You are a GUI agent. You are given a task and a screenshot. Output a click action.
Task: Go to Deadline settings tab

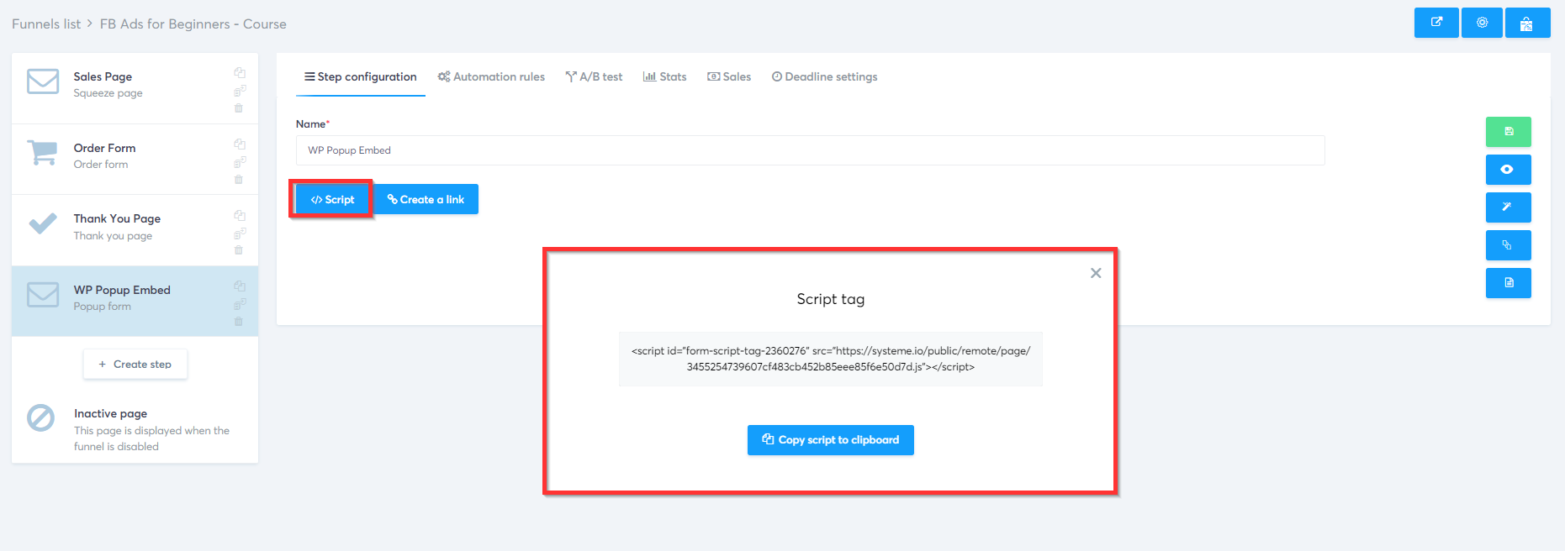pos(824,76)
